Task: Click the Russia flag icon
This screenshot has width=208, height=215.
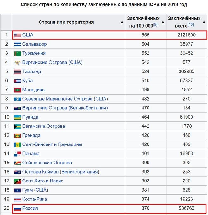Action: point(17,209)
